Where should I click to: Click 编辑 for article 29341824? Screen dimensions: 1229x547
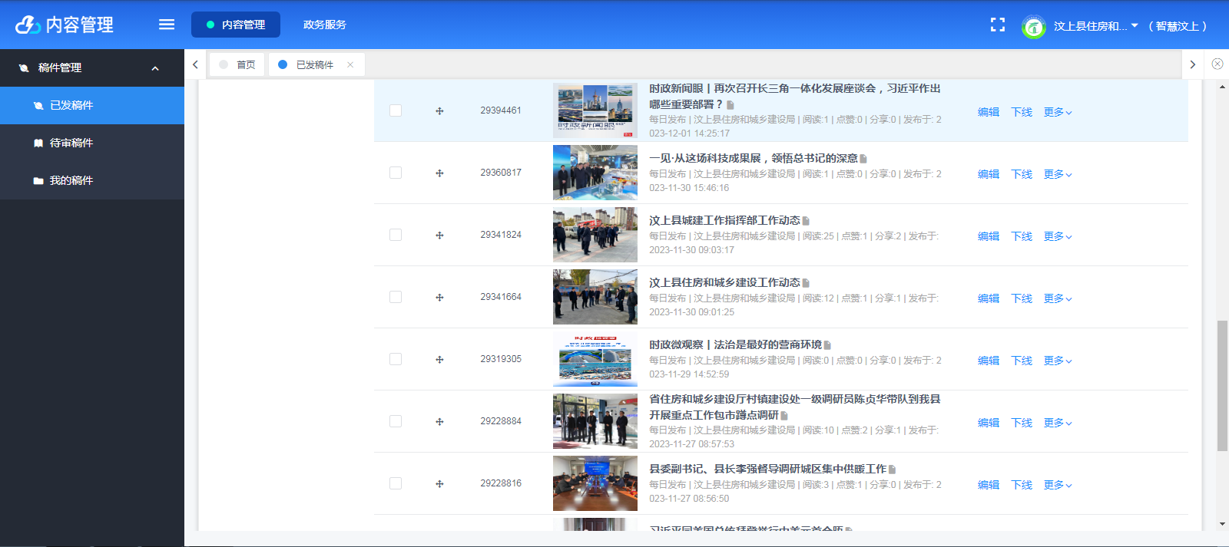[x=989, y=236]
